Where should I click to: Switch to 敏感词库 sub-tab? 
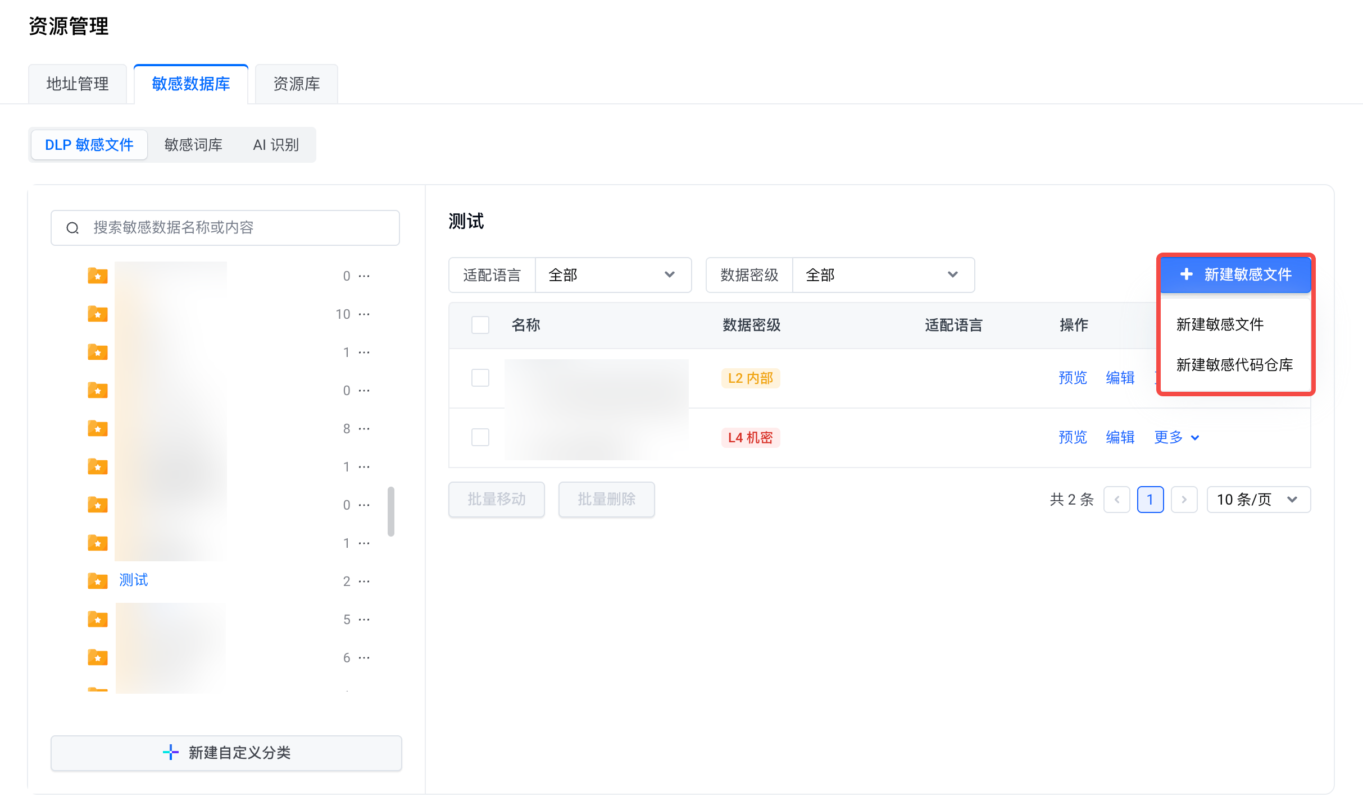coord(193,145)
